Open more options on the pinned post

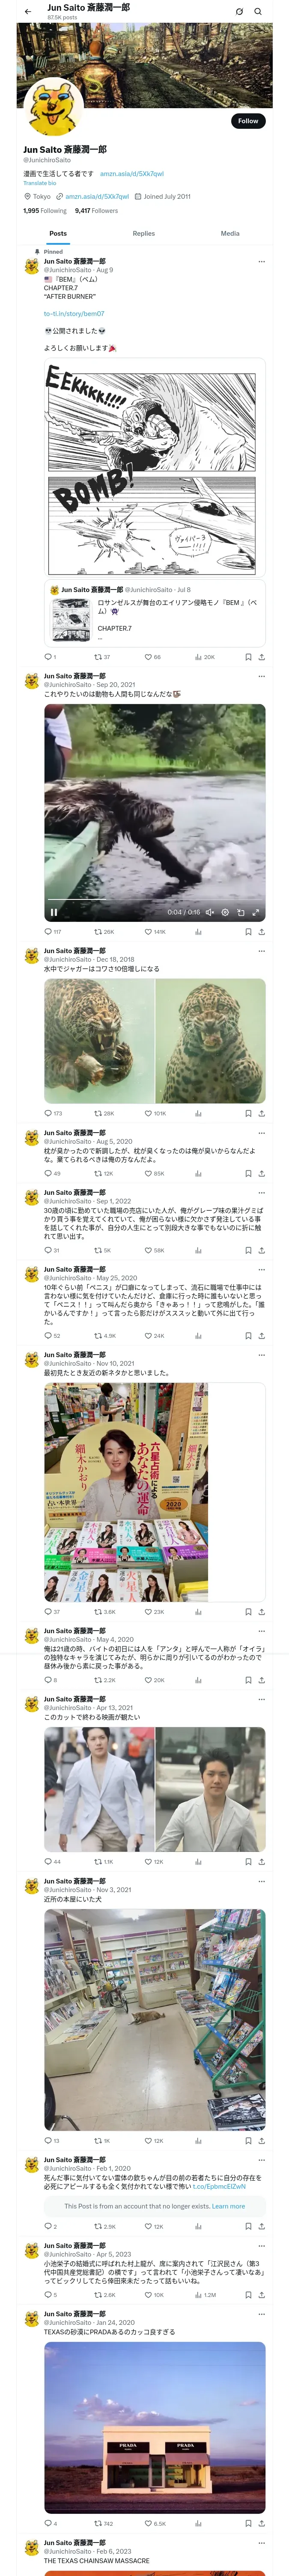pos(261,261)
